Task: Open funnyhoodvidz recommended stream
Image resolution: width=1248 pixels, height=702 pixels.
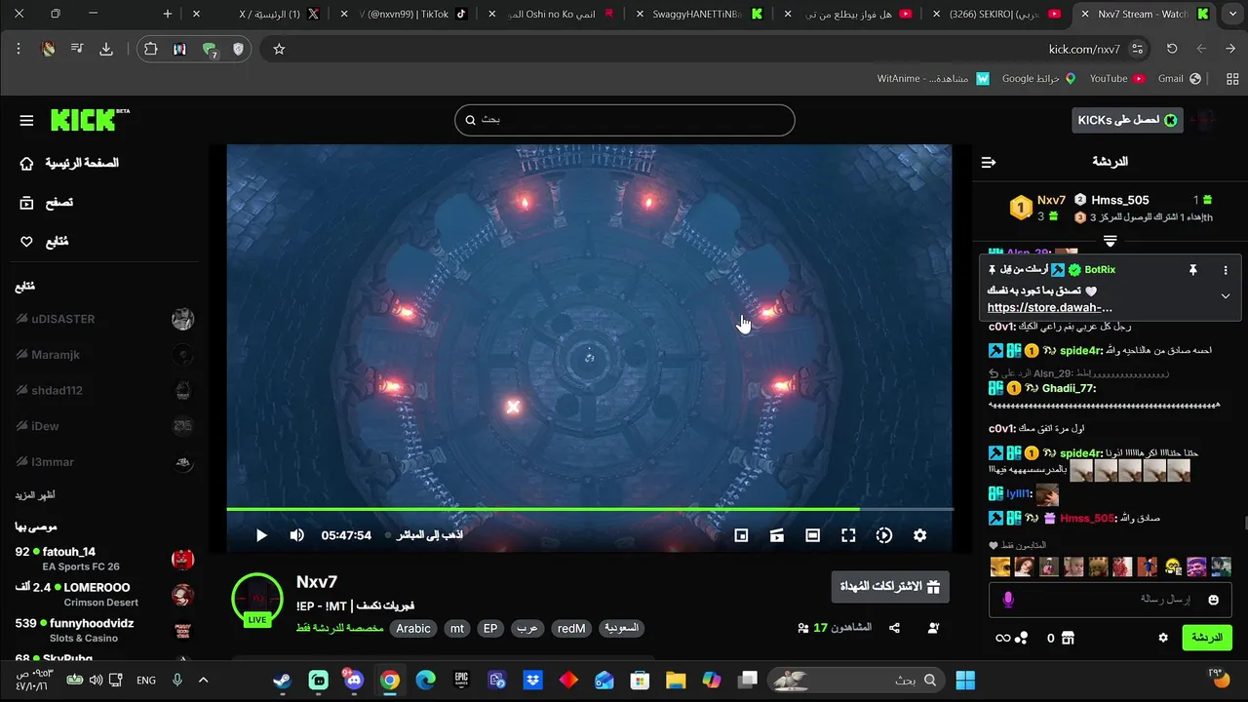Action: click(x=104, y=630)
